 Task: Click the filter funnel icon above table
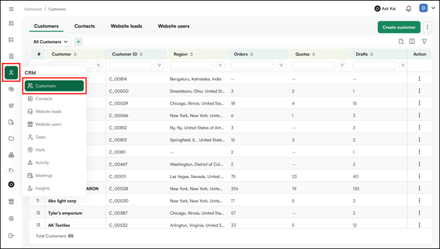pyautogui.click(x=424, y=41)
